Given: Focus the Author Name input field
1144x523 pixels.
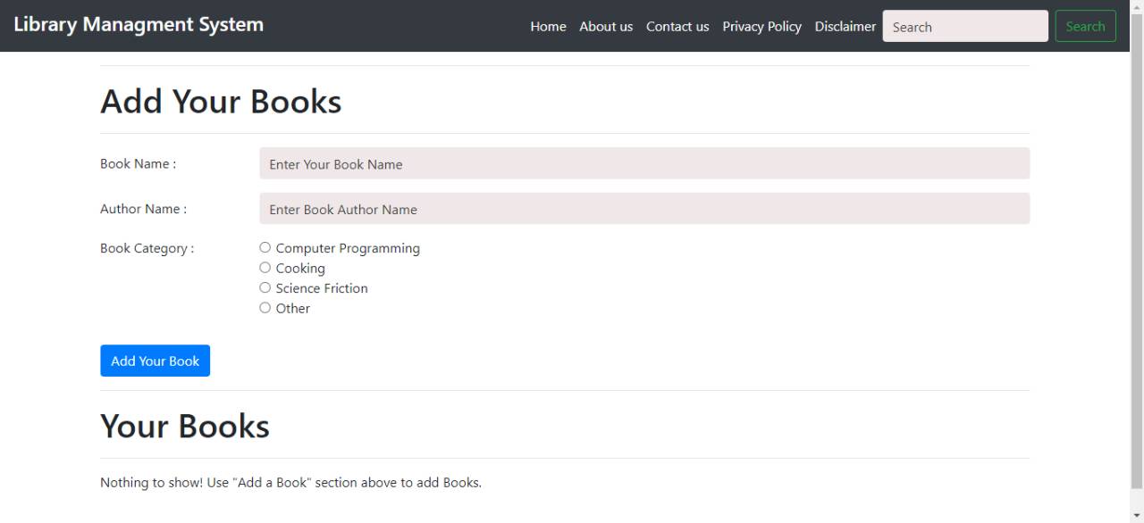Looking at the screenshot, I should 644,209.
